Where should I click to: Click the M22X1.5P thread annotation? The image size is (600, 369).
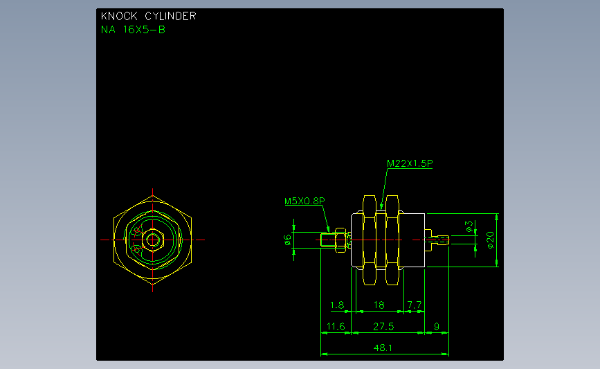point(410,163)
